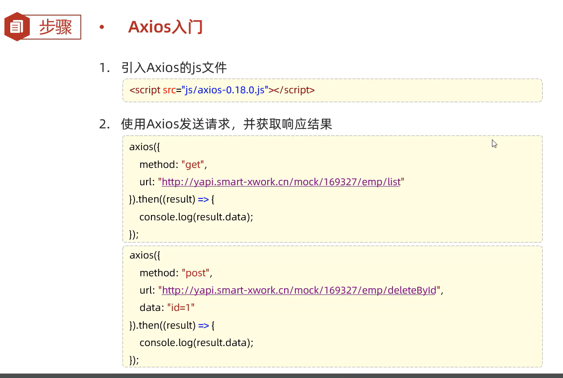Screen dimensions: 563x378
Task: Open the emp/deleteById mock URL link
Action: pos(299,290)
